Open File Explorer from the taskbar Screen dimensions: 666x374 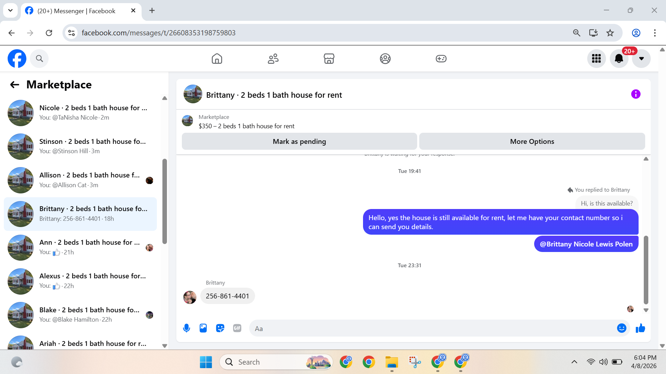click(392, 362)
